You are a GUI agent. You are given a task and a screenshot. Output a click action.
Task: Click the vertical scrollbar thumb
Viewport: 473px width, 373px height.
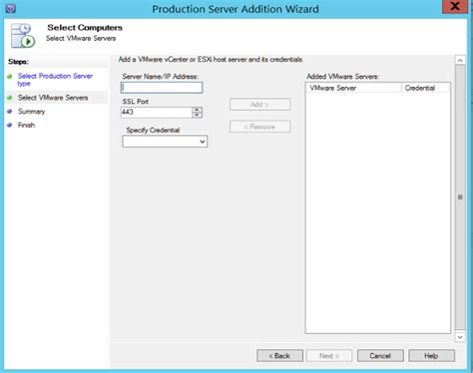(x=460, y=197)
